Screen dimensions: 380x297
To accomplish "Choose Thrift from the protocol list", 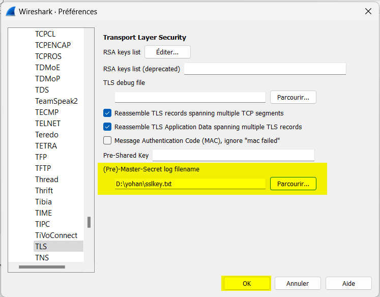I will click(x=44, y=191).
